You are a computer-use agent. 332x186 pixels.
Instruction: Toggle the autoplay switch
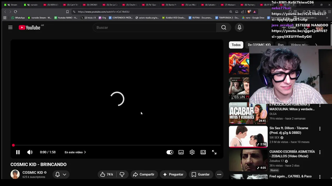coord(170,152)
